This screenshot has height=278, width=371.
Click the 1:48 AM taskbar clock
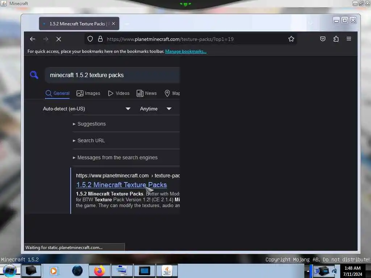[353, 271]
